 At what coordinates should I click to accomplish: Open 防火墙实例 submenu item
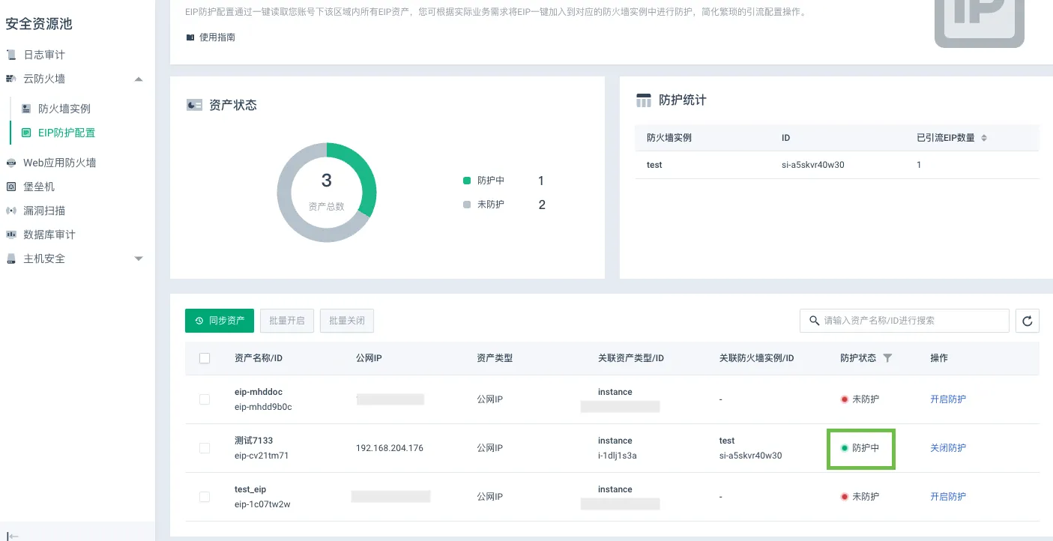pos(64,109)
